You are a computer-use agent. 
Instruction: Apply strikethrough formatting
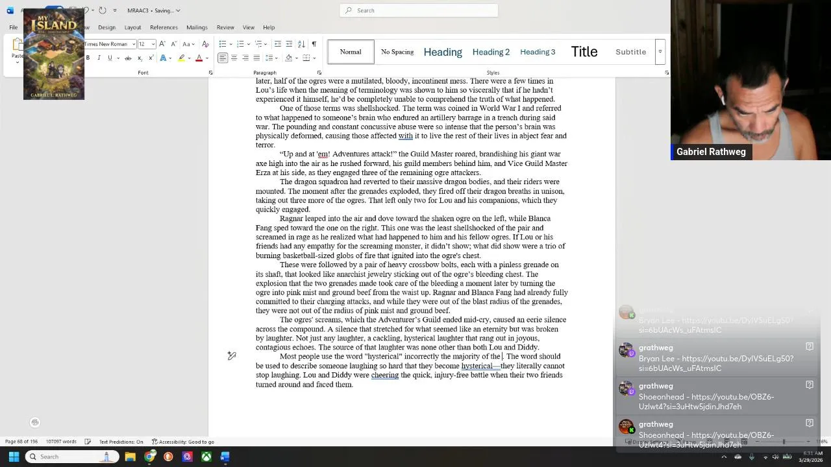(x=128, y=58)
